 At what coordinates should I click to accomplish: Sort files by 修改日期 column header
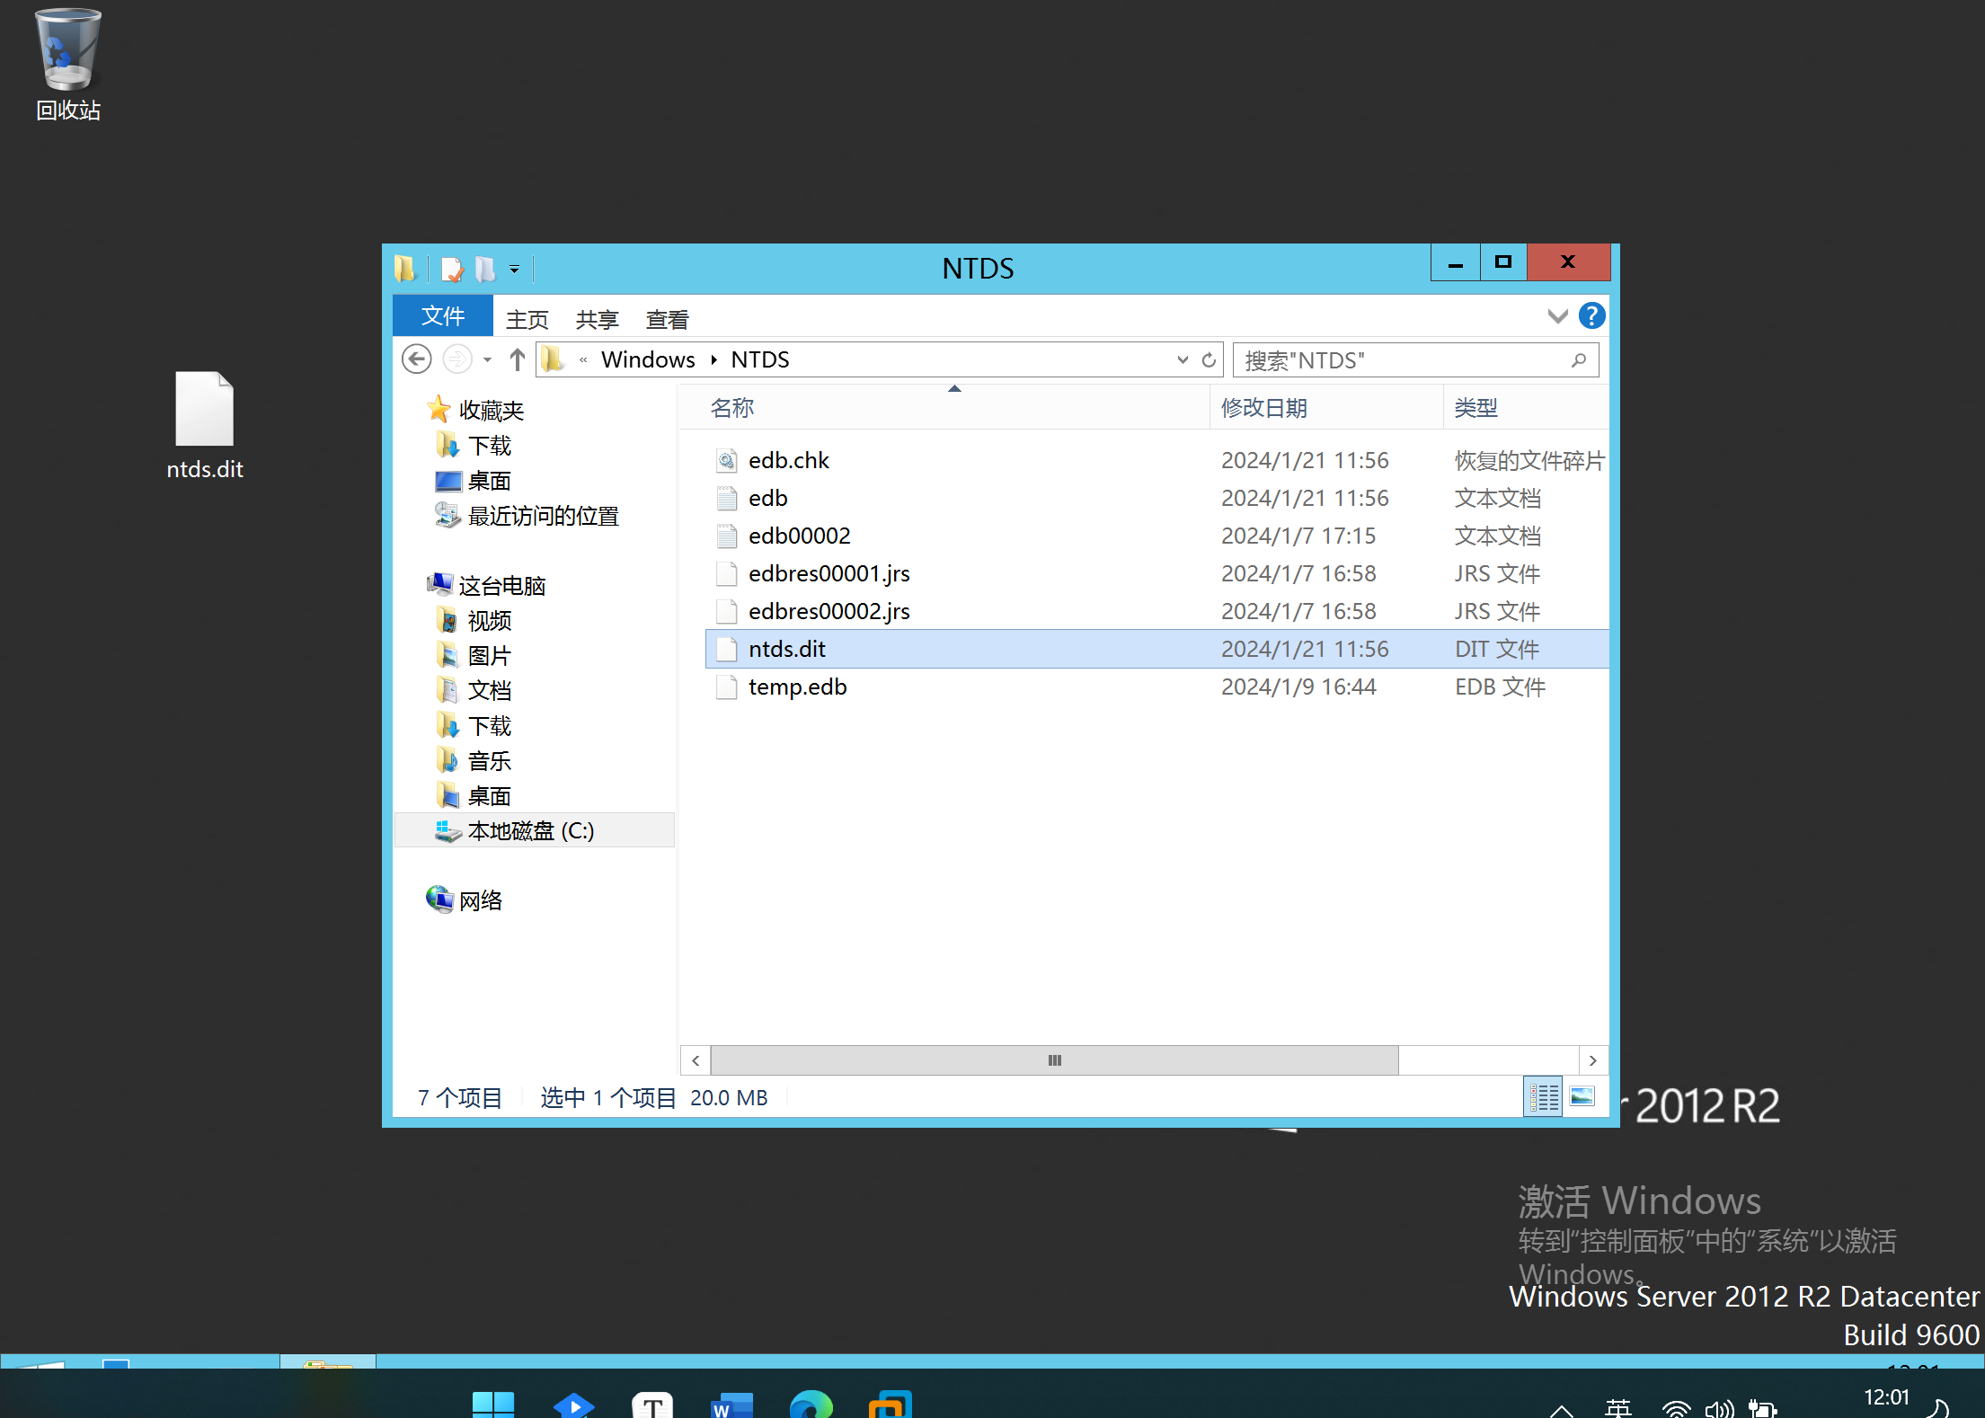click(x=1263, y=408)
